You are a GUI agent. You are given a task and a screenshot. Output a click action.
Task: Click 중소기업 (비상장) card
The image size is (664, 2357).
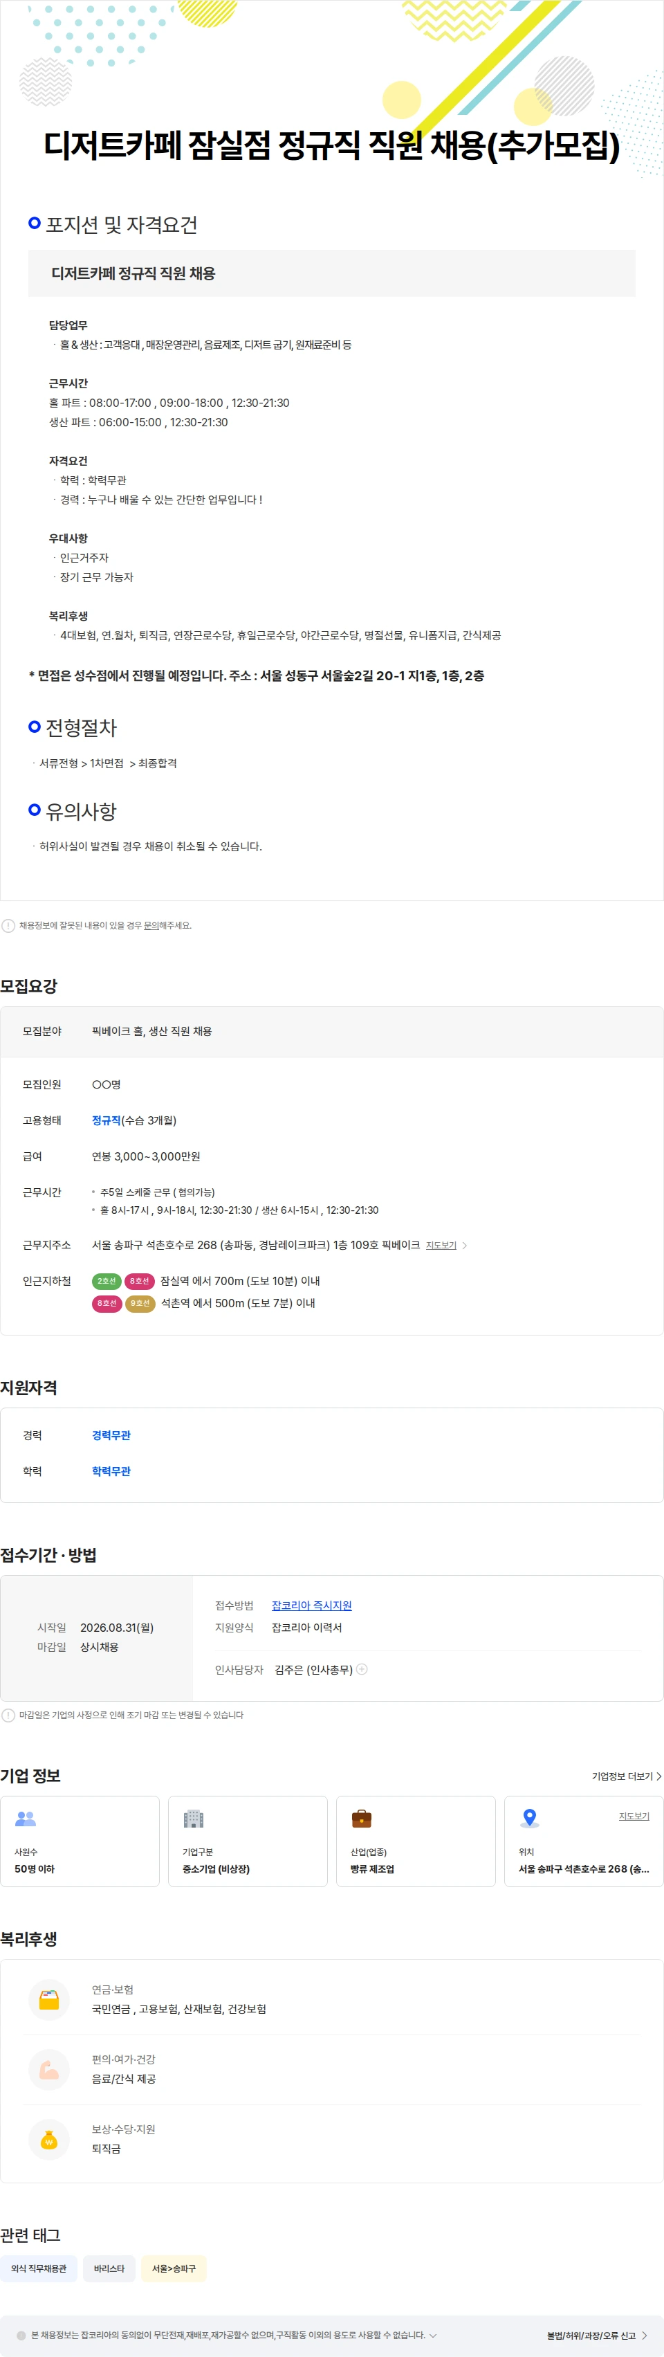coord(248,1841)
